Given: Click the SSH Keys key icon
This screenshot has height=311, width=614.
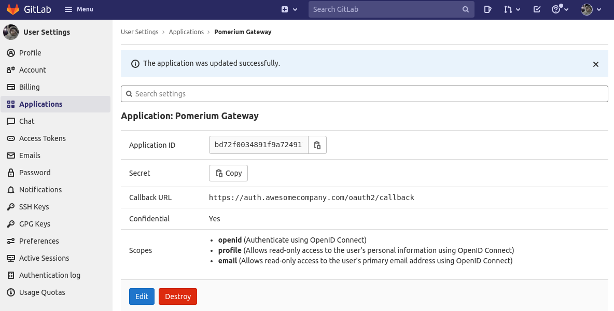Looking at the screenshot, I should (x=11, y=207).
